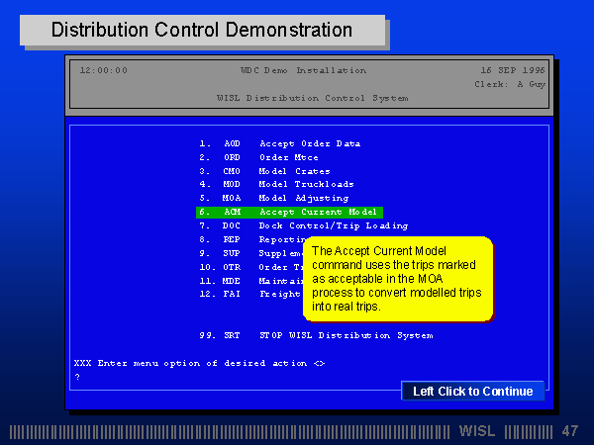Click the 12:00:00 clock in header

[x=103, y=70]
